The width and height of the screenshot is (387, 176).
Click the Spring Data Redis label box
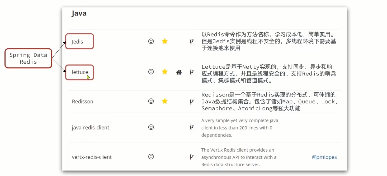28,58
